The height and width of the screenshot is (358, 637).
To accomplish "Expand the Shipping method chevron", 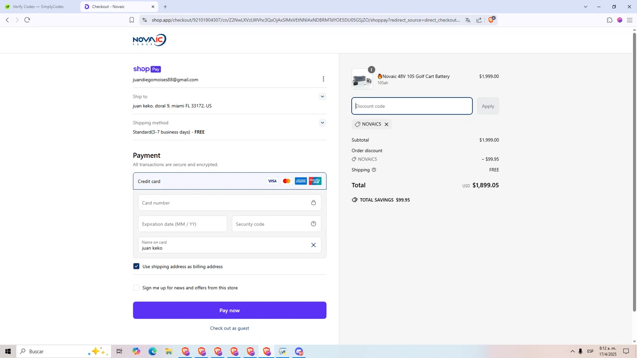I will tap(322, 123).
